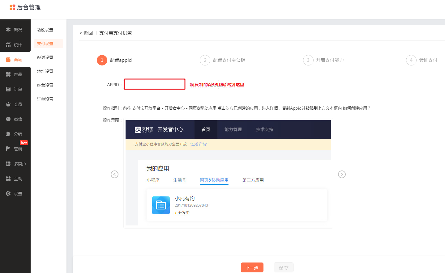Screen dimensions: 445x273
Task: Select the 商城 mall icon in sidebar
Action: 8,60
